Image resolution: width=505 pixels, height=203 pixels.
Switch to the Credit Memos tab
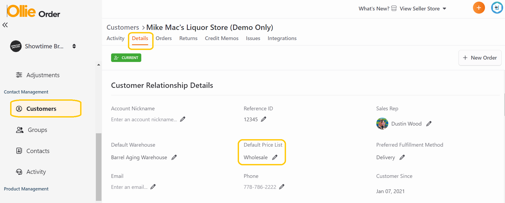pos(222,38)
